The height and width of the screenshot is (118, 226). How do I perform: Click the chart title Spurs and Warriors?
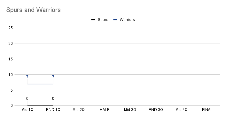pyautogui.click(x=34, y=10)
